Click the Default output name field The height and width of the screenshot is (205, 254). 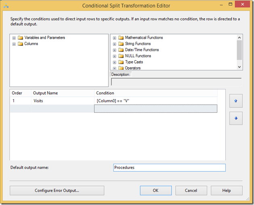(x=169, y=167)
